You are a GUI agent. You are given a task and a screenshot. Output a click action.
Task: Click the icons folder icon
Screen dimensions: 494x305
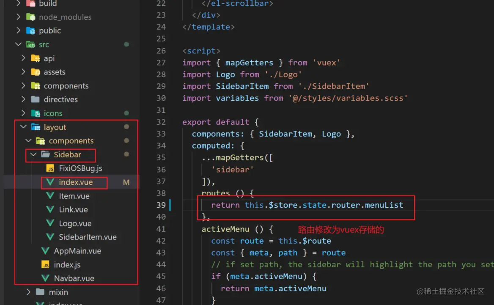[36, 113]
